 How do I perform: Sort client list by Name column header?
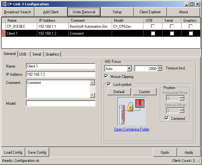(21, 21)
